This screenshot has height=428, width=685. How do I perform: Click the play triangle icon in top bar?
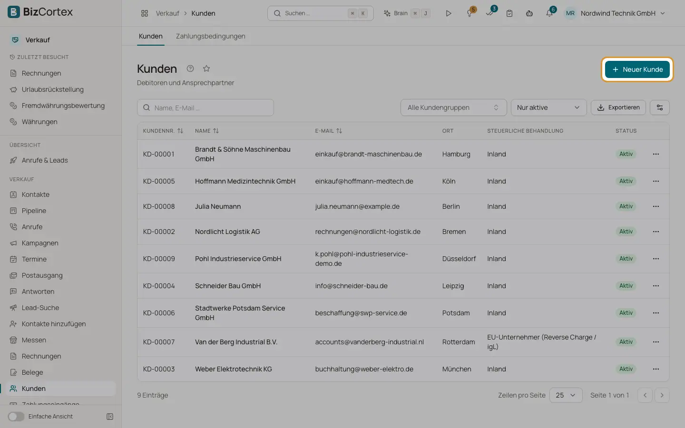click(x=449, y=13)
